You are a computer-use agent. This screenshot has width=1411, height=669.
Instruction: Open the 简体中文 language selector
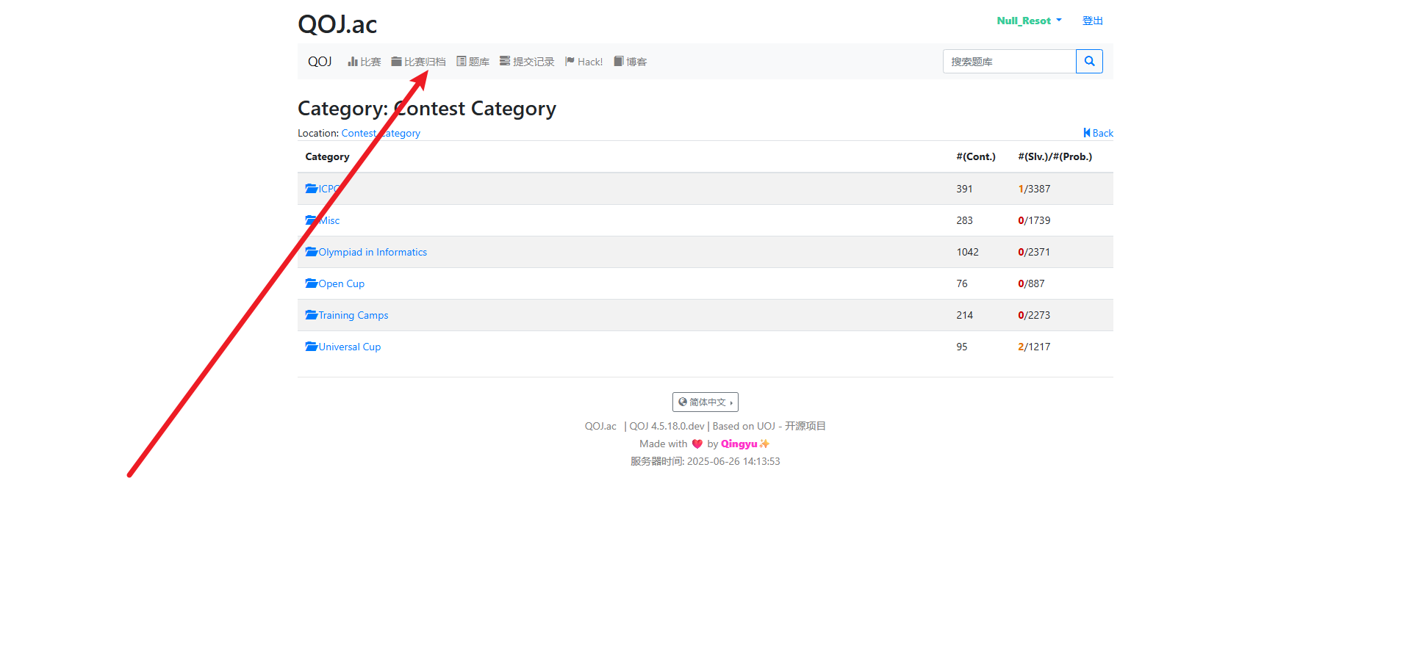[x=705, y=402]
